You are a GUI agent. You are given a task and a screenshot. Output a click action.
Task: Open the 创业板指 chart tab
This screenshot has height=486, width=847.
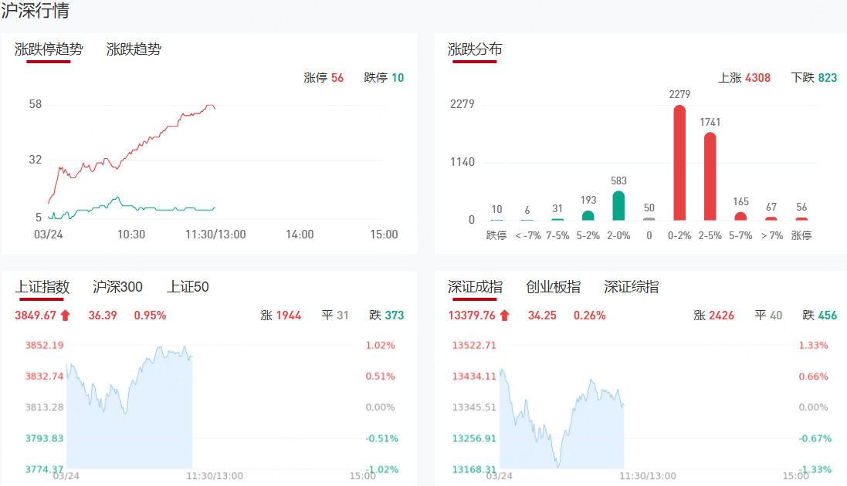tap(553, 287)
